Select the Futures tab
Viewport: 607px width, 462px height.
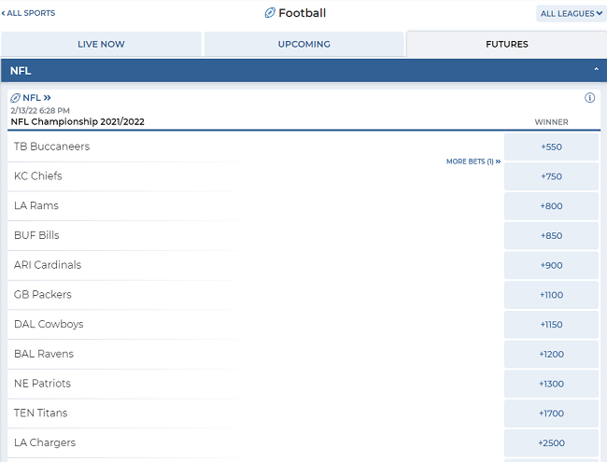point(507,44)
